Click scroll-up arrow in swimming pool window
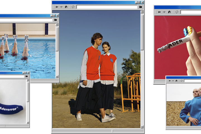201x134 pixels. coord(57,25)
